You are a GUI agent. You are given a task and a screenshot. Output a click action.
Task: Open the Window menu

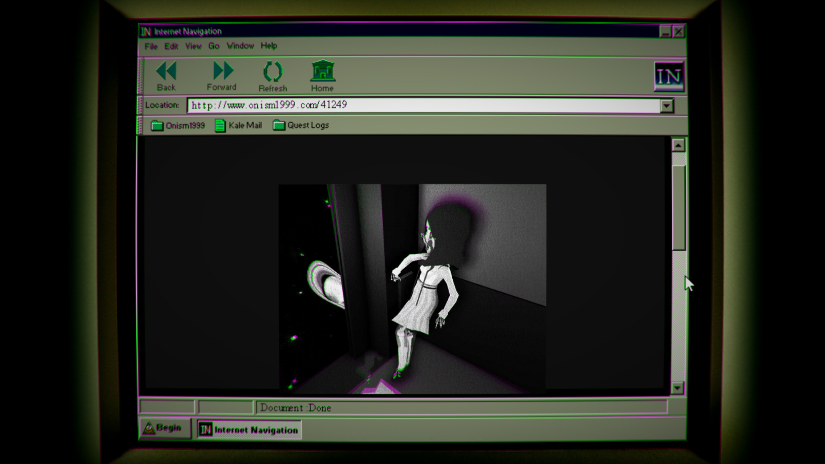[240, 46]
